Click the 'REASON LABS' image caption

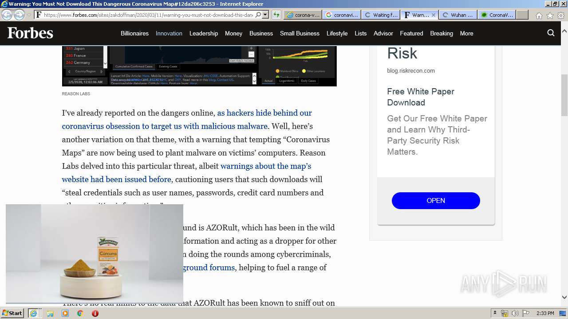click(x=76, y=94)
